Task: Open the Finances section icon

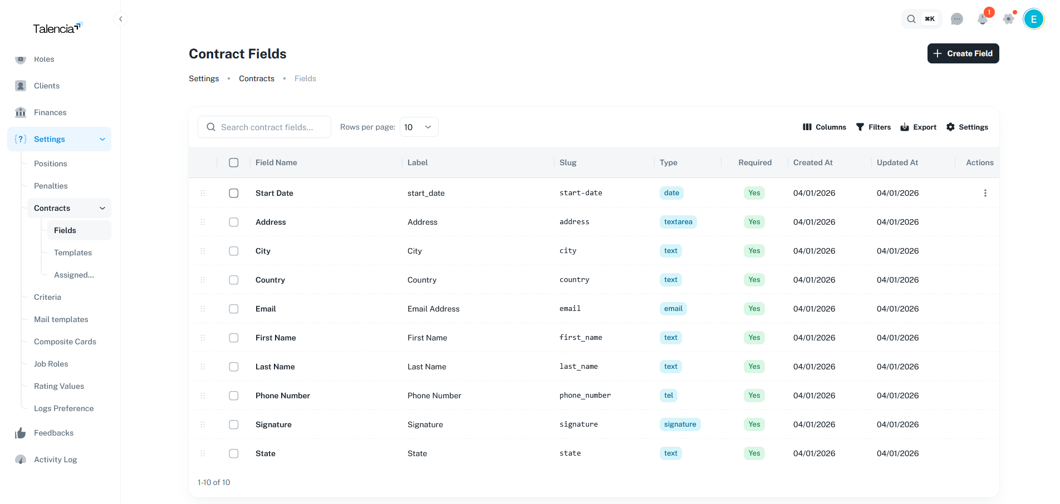Action: tap(20, 112)
